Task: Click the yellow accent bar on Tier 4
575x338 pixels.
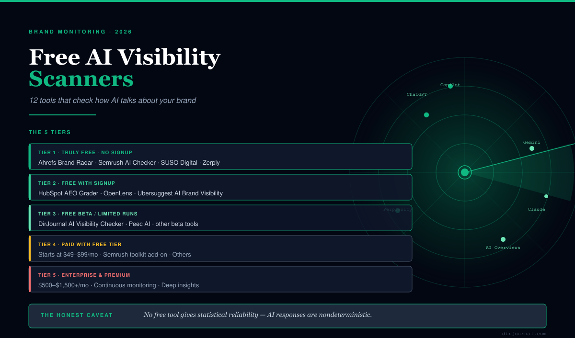Action: [30, 248]
